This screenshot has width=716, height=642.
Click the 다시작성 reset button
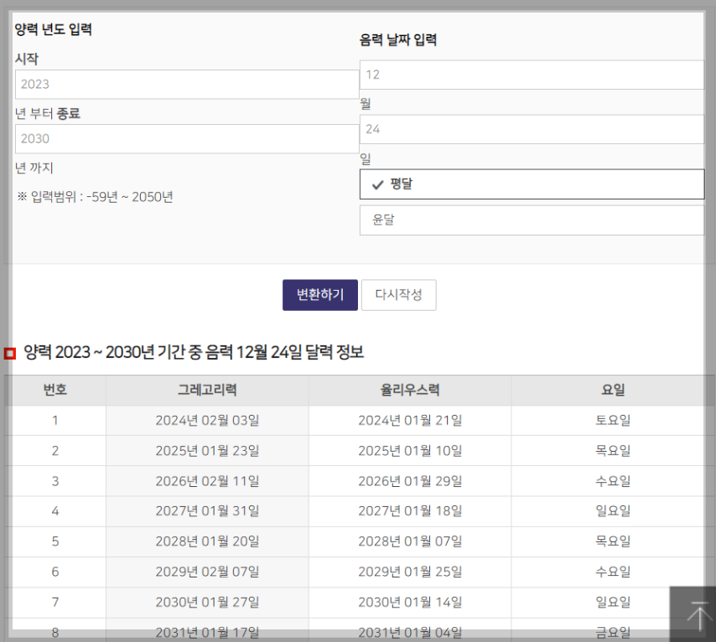[398, 294]
